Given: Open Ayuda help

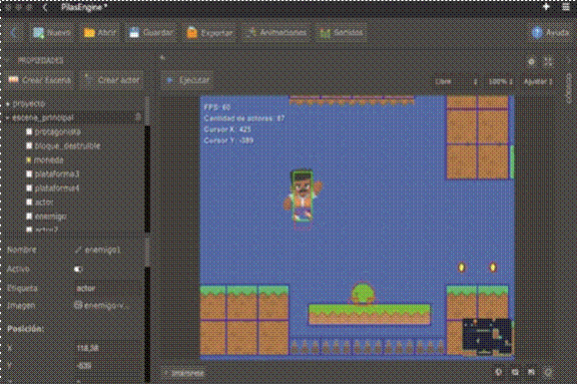Looking at the screenshot, I should (x=551, y=33).
